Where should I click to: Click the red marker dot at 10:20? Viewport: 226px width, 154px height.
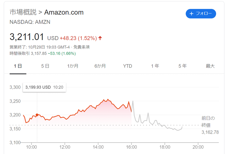tap(37, 115)
